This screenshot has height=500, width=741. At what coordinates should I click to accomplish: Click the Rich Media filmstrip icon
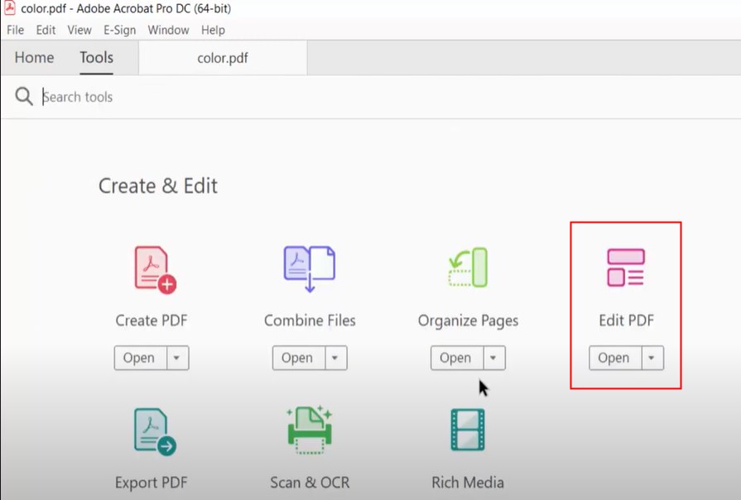[x=468, y=430]
